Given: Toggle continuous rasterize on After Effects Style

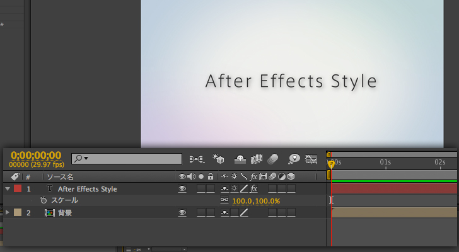Looking at the screenshot, I should click(234, 188).
